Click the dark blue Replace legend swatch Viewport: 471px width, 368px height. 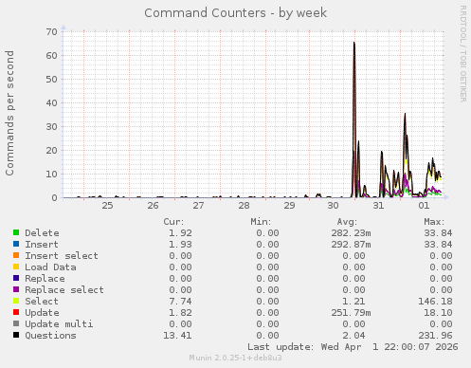(x=16, y=278)
